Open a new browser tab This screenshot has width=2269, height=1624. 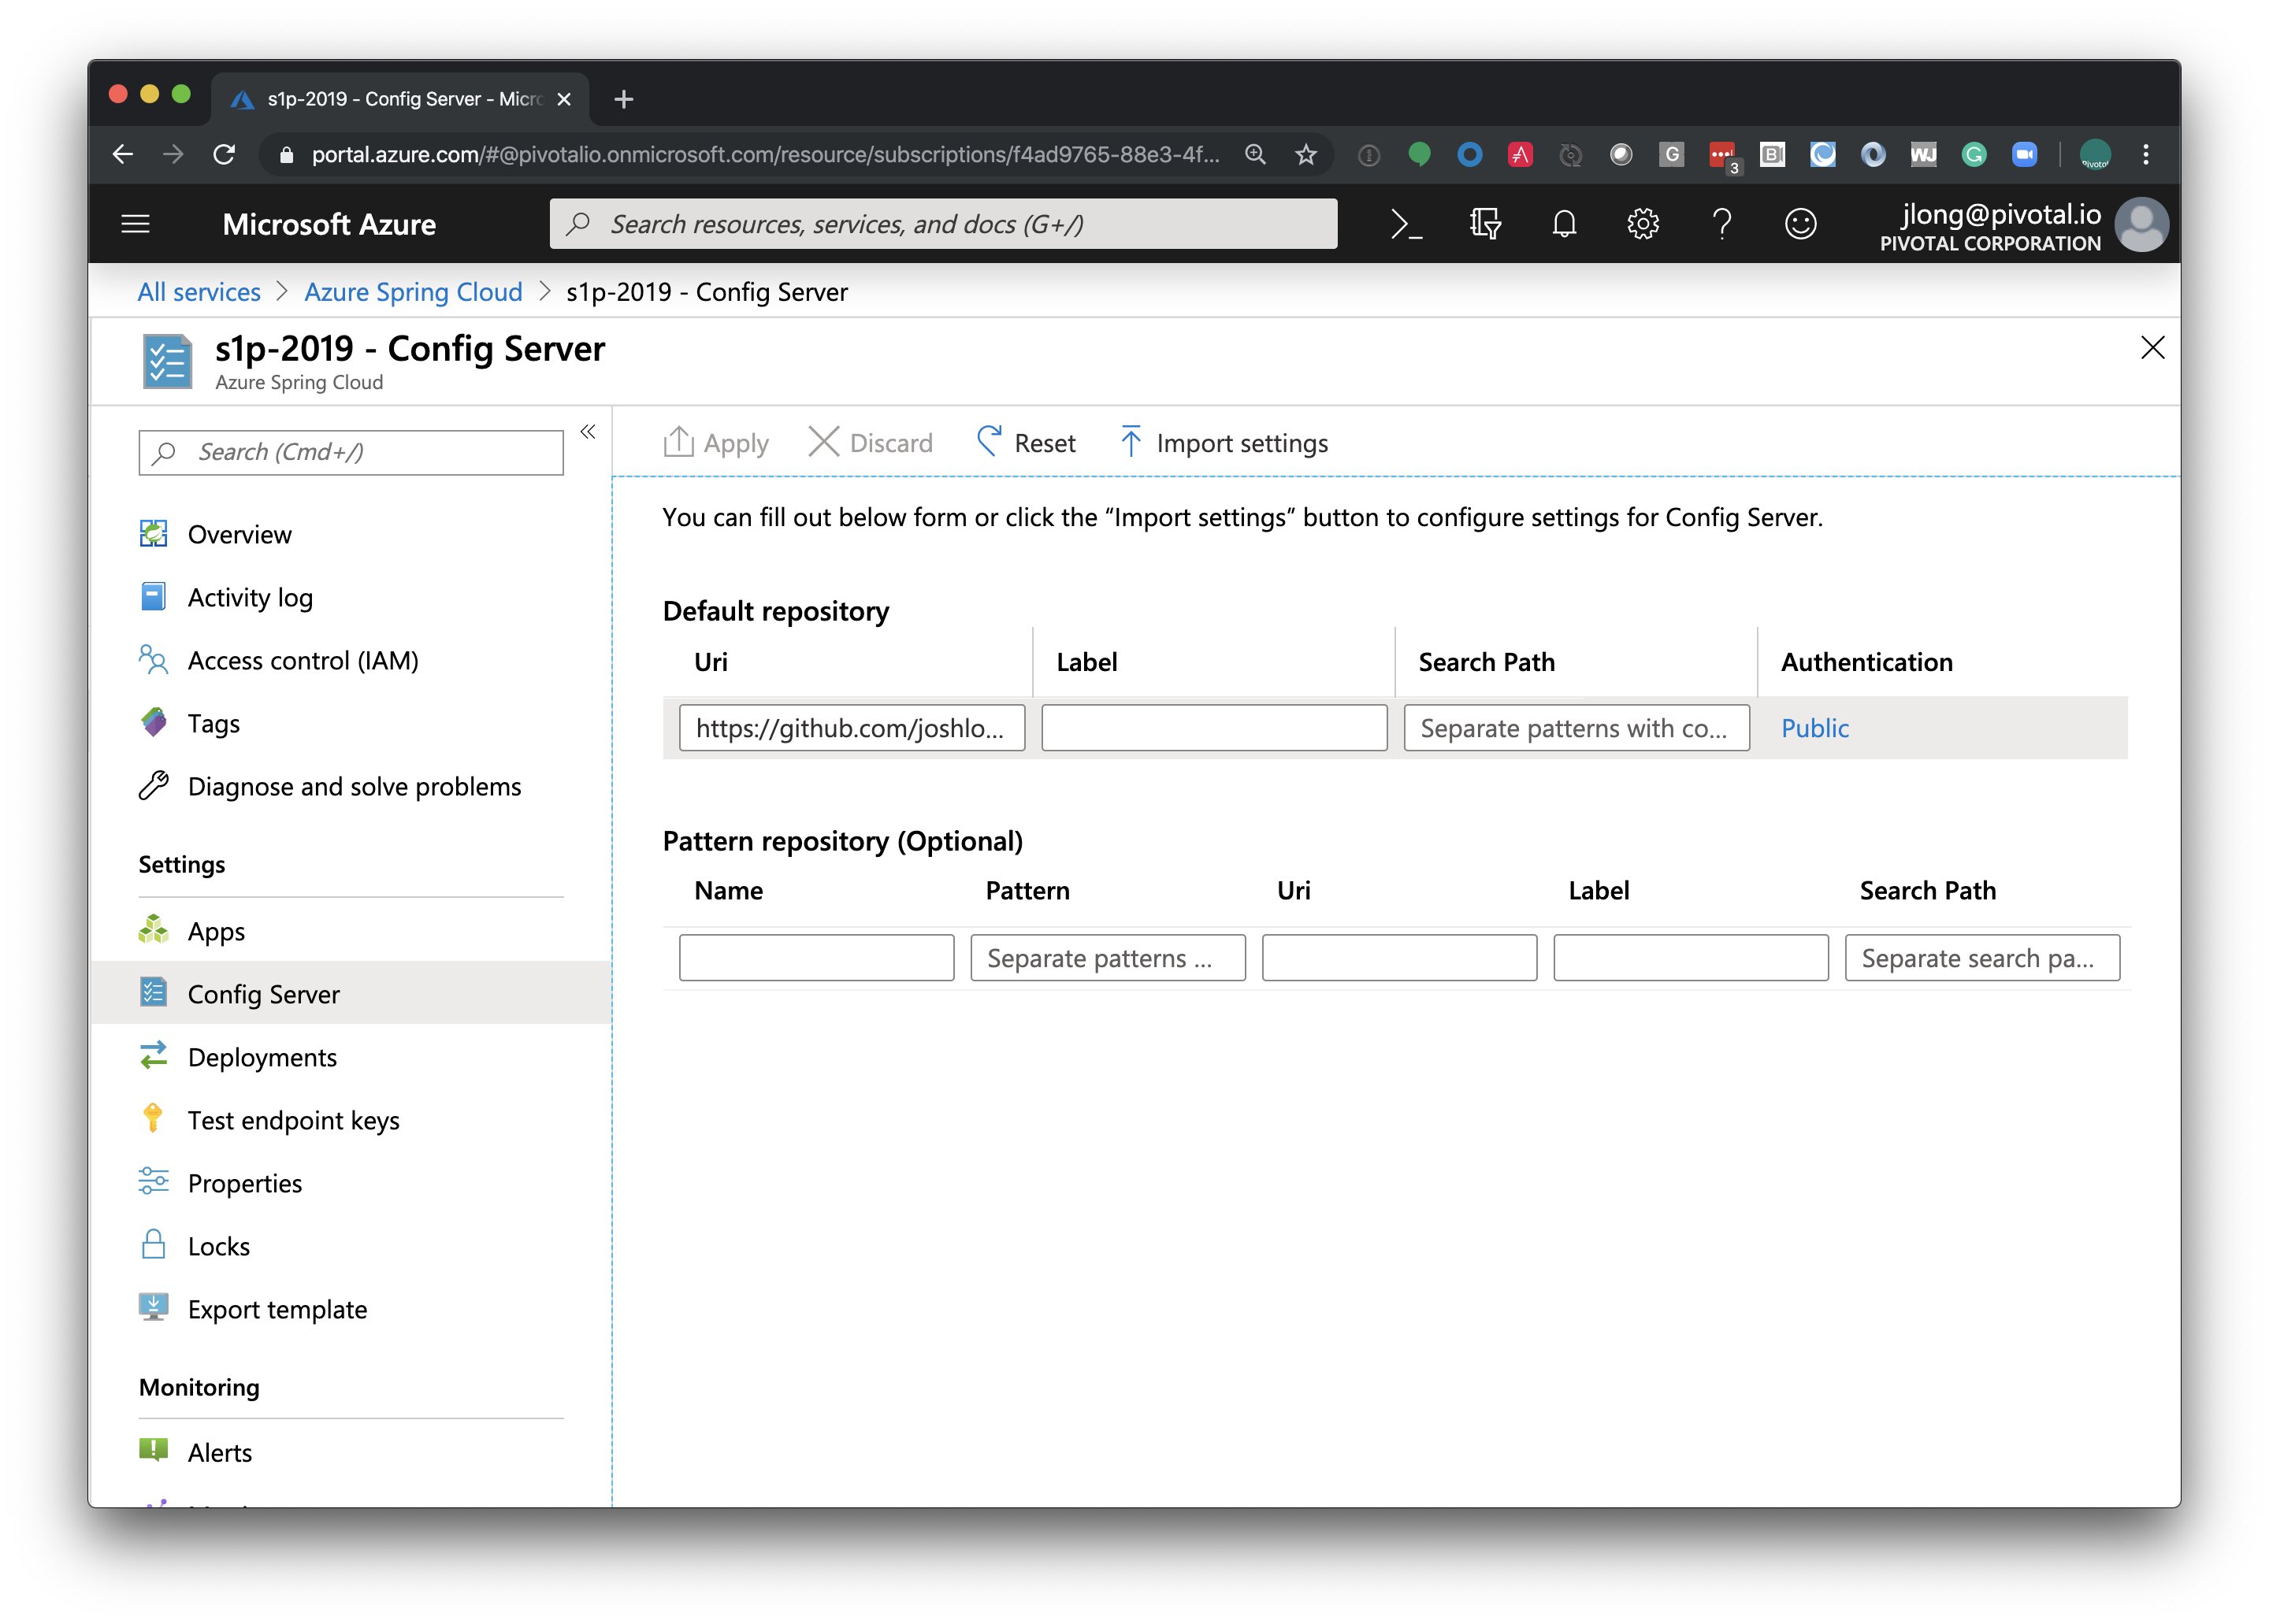coord(623,99)
